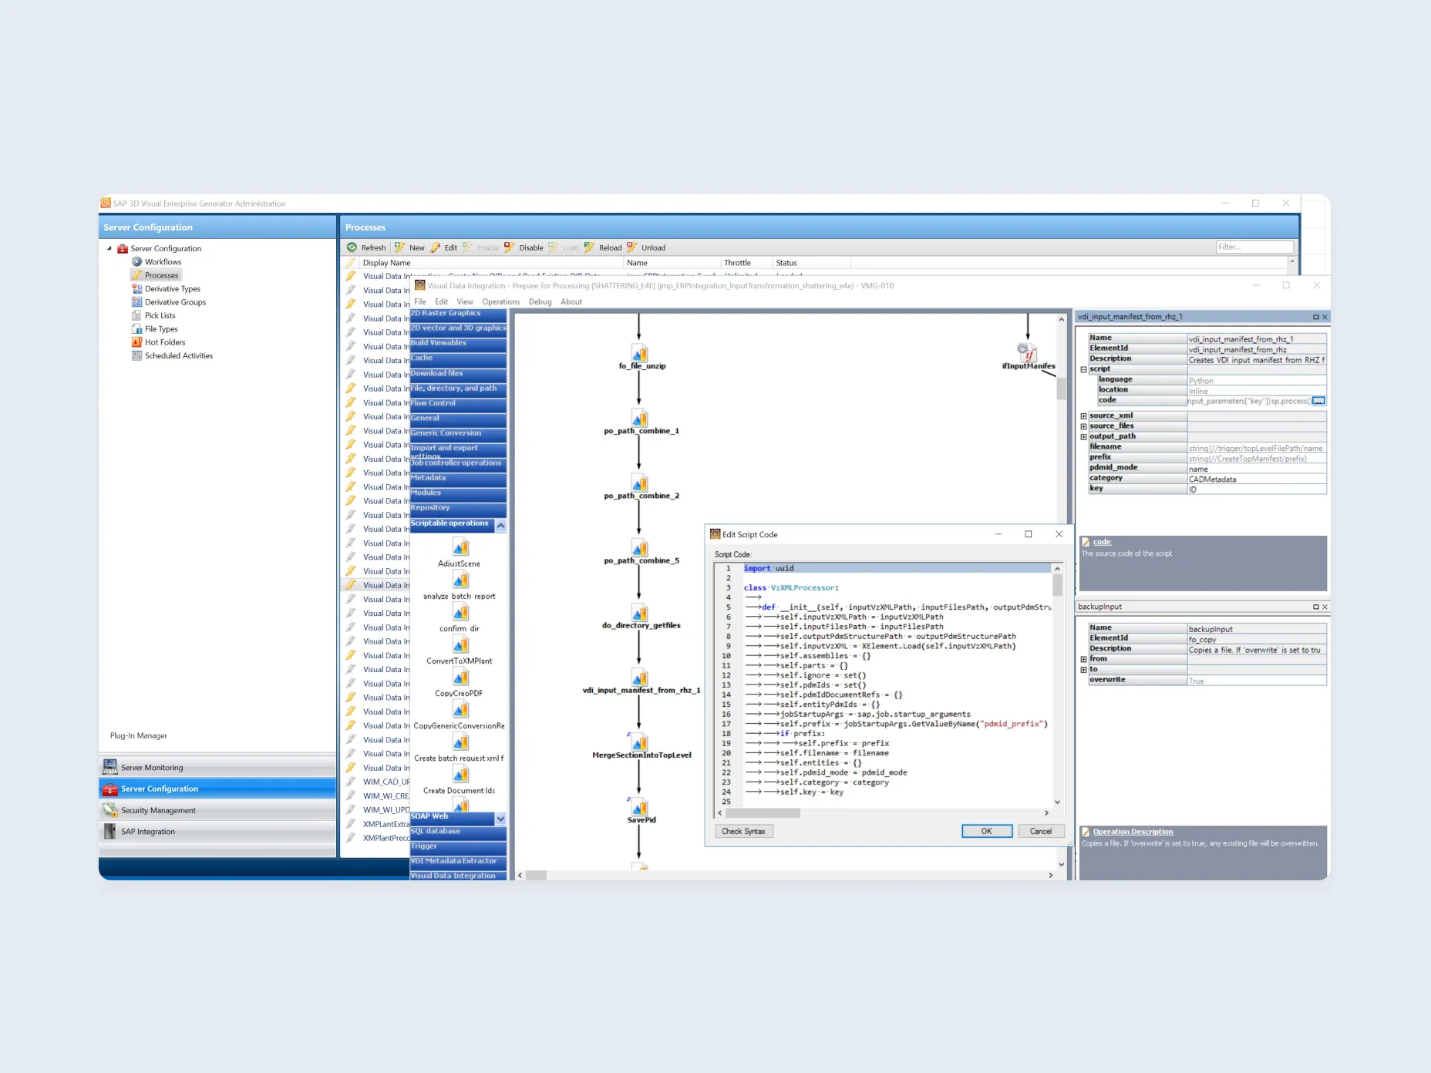1431x1073 pixels.
Task: Expand the 'from' property in backupInput
Action: pos(1083,659)
